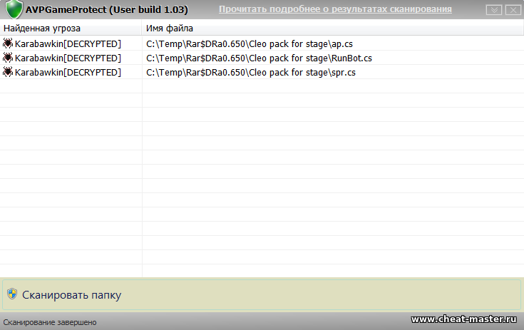Close the AVPGameProtect window
The height and width of the screenshot is (330, 524).
511,10
